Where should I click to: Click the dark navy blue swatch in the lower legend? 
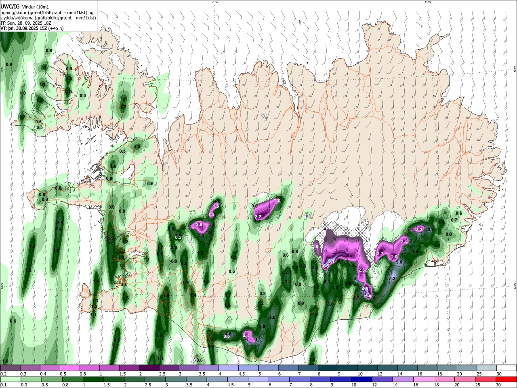coord(361,379)
